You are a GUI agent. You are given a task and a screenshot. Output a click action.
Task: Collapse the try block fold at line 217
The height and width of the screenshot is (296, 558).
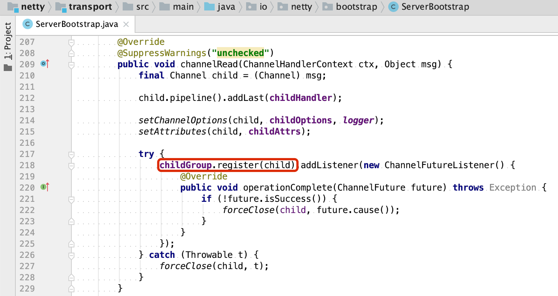pyautogui.click(x=71, y=154)
